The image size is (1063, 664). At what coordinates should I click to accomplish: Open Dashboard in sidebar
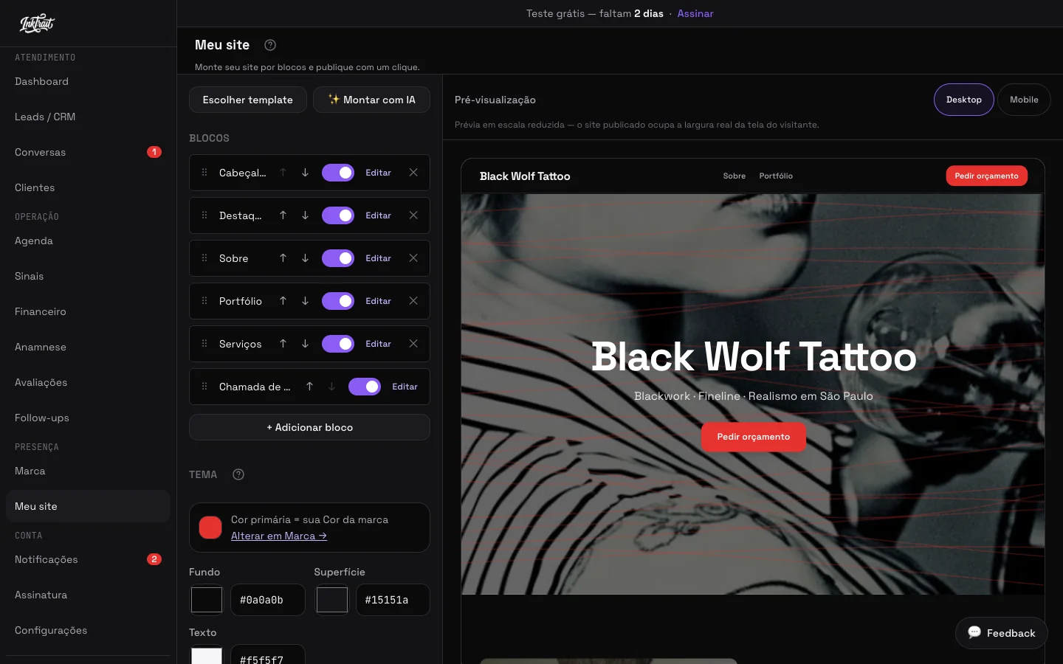pyautogui.click(x=88, y=81)
